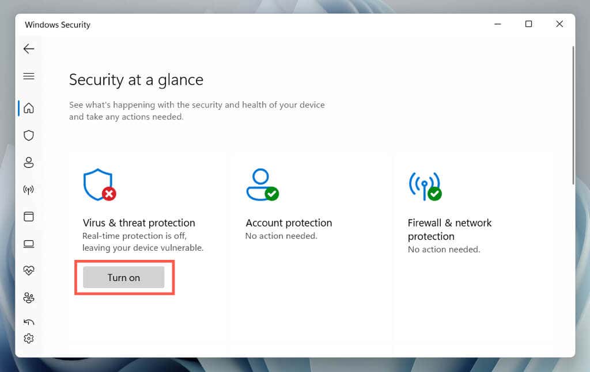Select the Home icon in sidebar
Viewport: 590px width, 372px height.
click(x=29, y=108)
